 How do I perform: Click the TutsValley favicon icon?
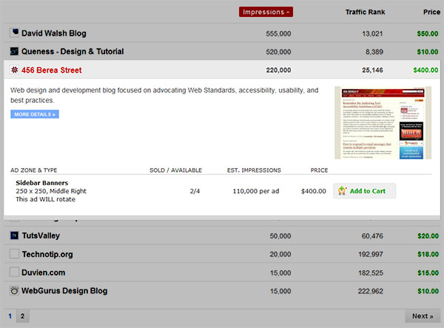[x=14, y=235]
